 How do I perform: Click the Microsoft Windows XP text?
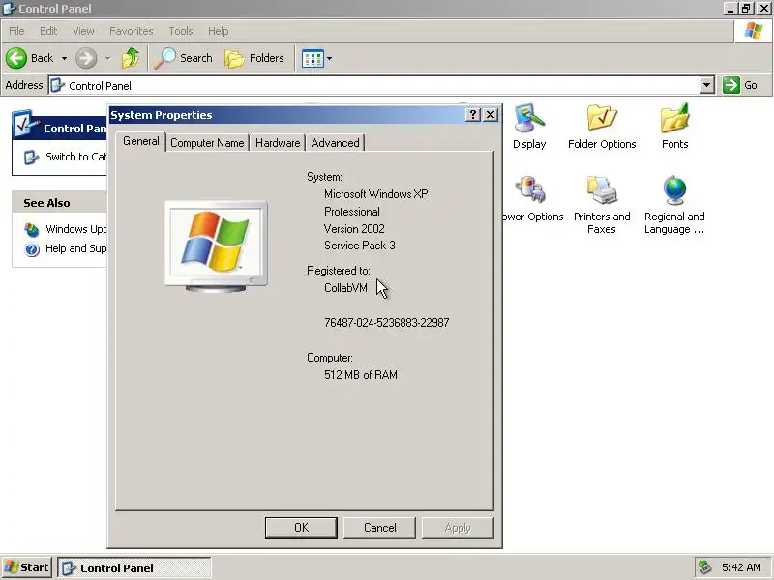(x=375, y=194)
